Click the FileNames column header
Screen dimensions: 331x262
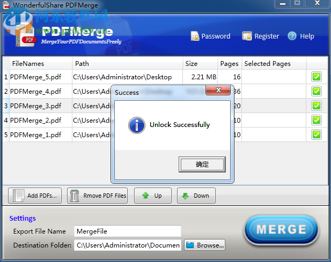pyautogui.click(x=41, y=63)
